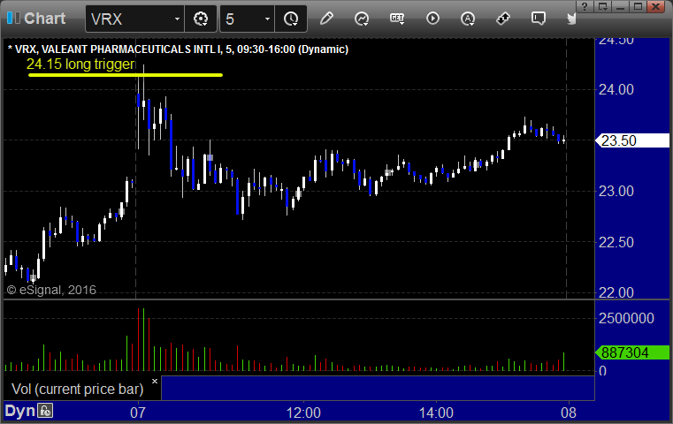This screenshot has height=424, width=673.
Task: Select the yellow long trigger line
Action: click(126, 75)
